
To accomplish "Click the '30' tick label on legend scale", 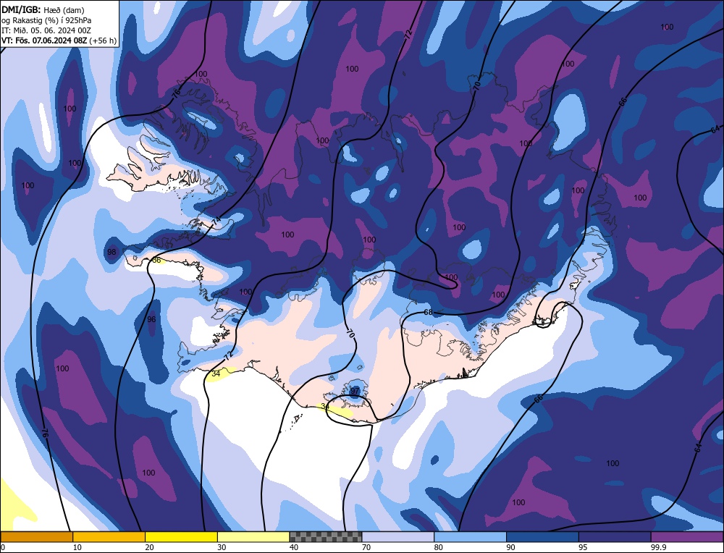I will point(222,547).
